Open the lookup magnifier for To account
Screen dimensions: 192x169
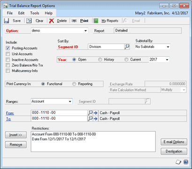coord(90,119)
